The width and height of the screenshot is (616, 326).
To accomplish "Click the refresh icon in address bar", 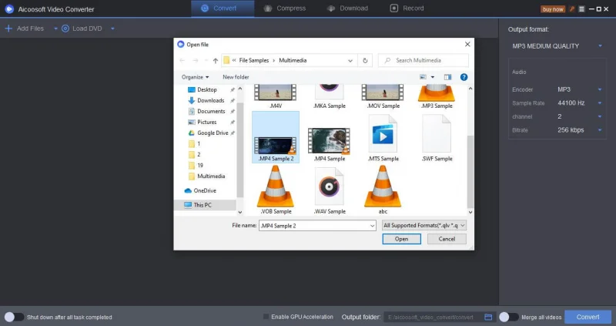I will click(x=366, y=60).
